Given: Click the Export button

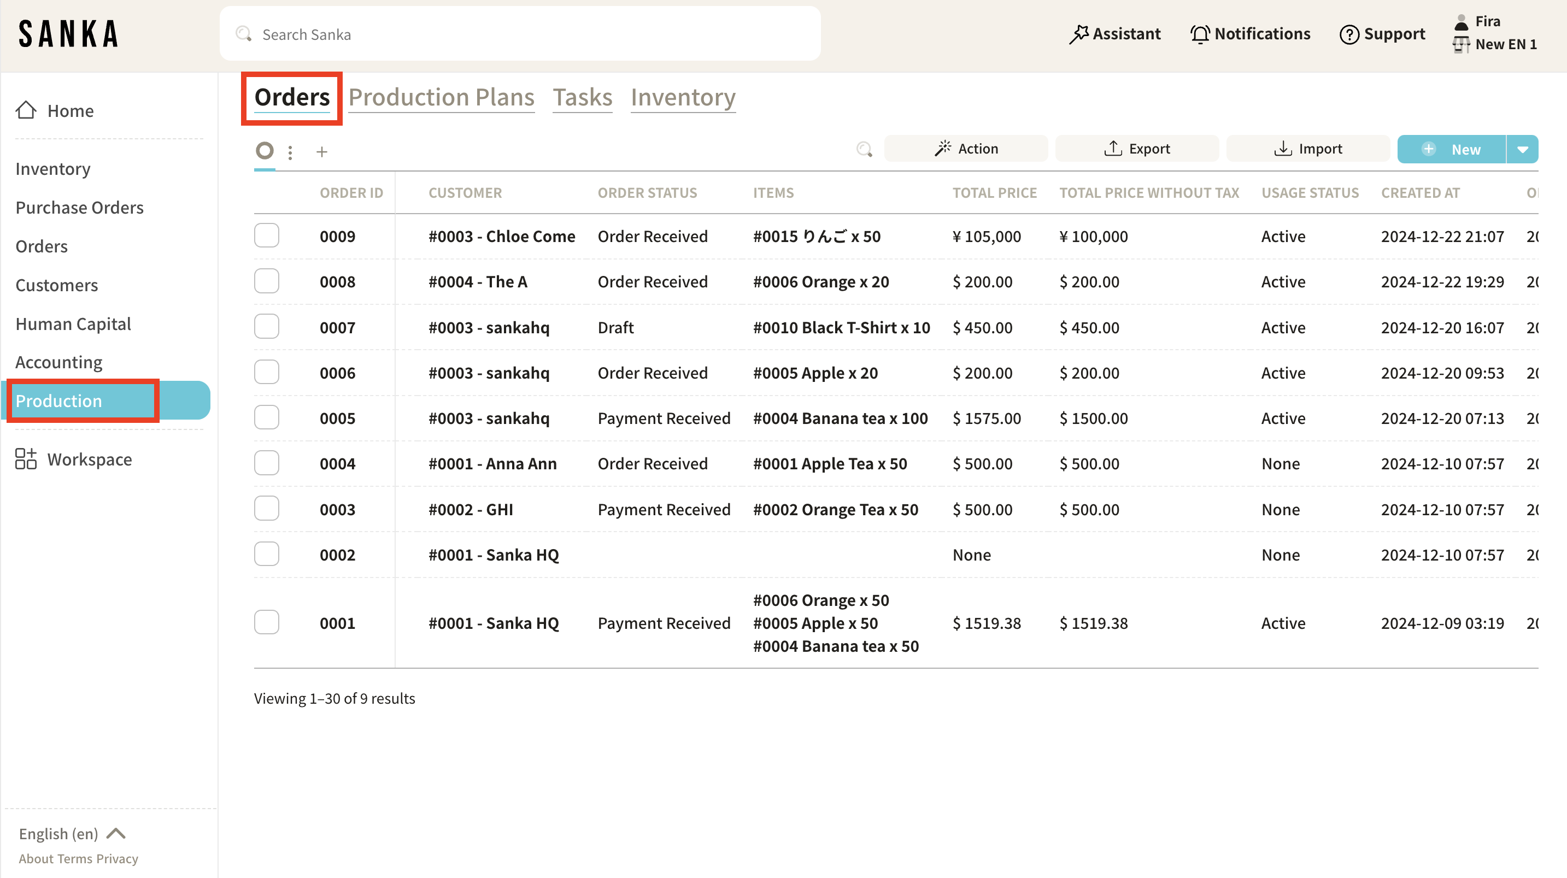Looking at the screenshot, I should [x=1137, y=149].
